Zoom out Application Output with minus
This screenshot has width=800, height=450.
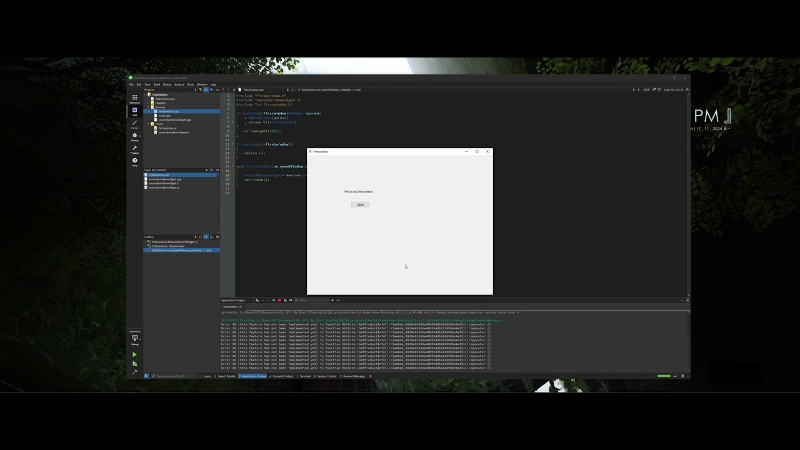click(338, 300)
